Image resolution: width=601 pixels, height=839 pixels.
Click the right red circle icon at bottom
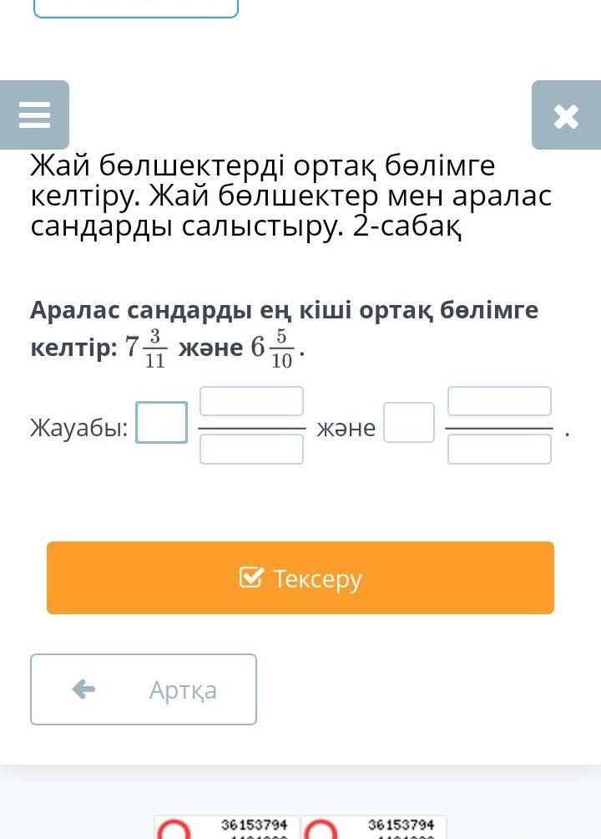pos(322,830)
